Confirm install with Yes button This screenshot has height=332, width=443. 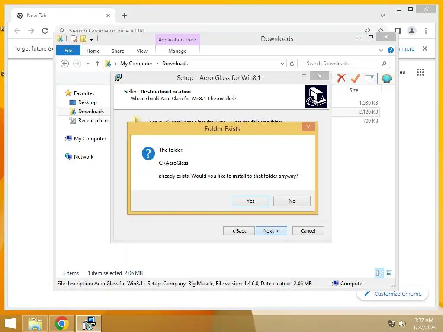[250, 201]
